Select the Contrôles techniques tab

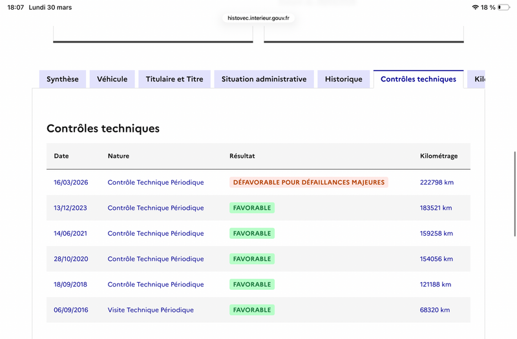(x=418, y=79)
